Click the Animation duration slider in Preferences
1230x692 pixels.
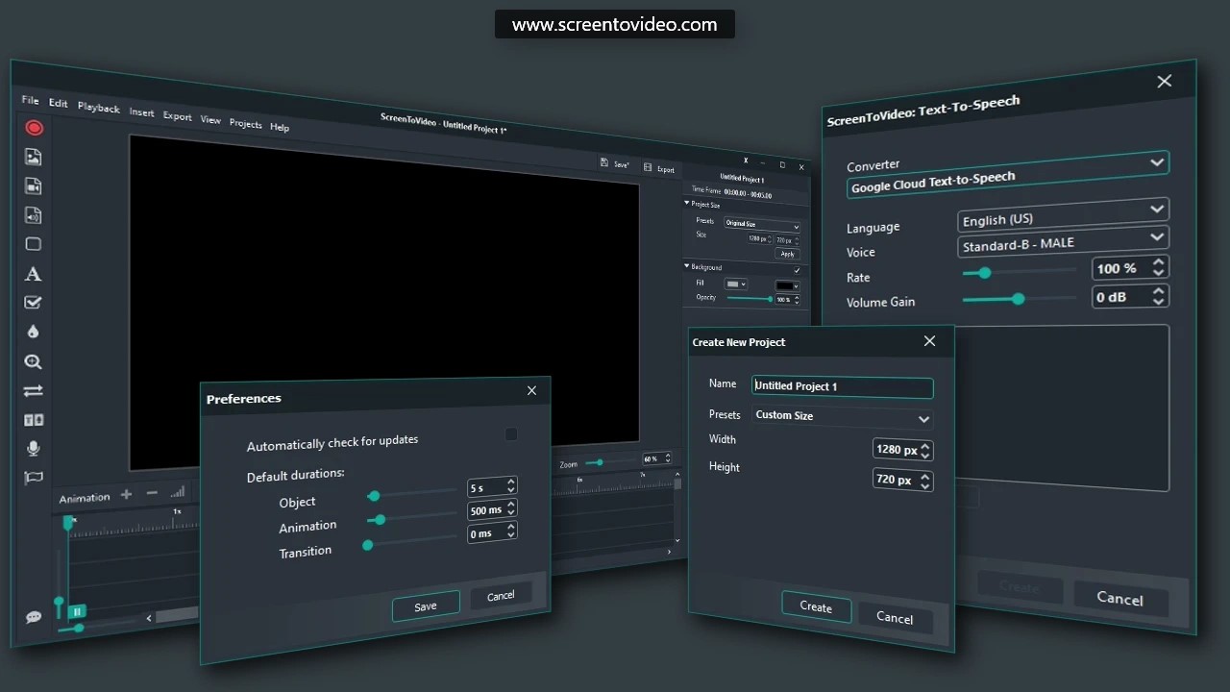411,518
